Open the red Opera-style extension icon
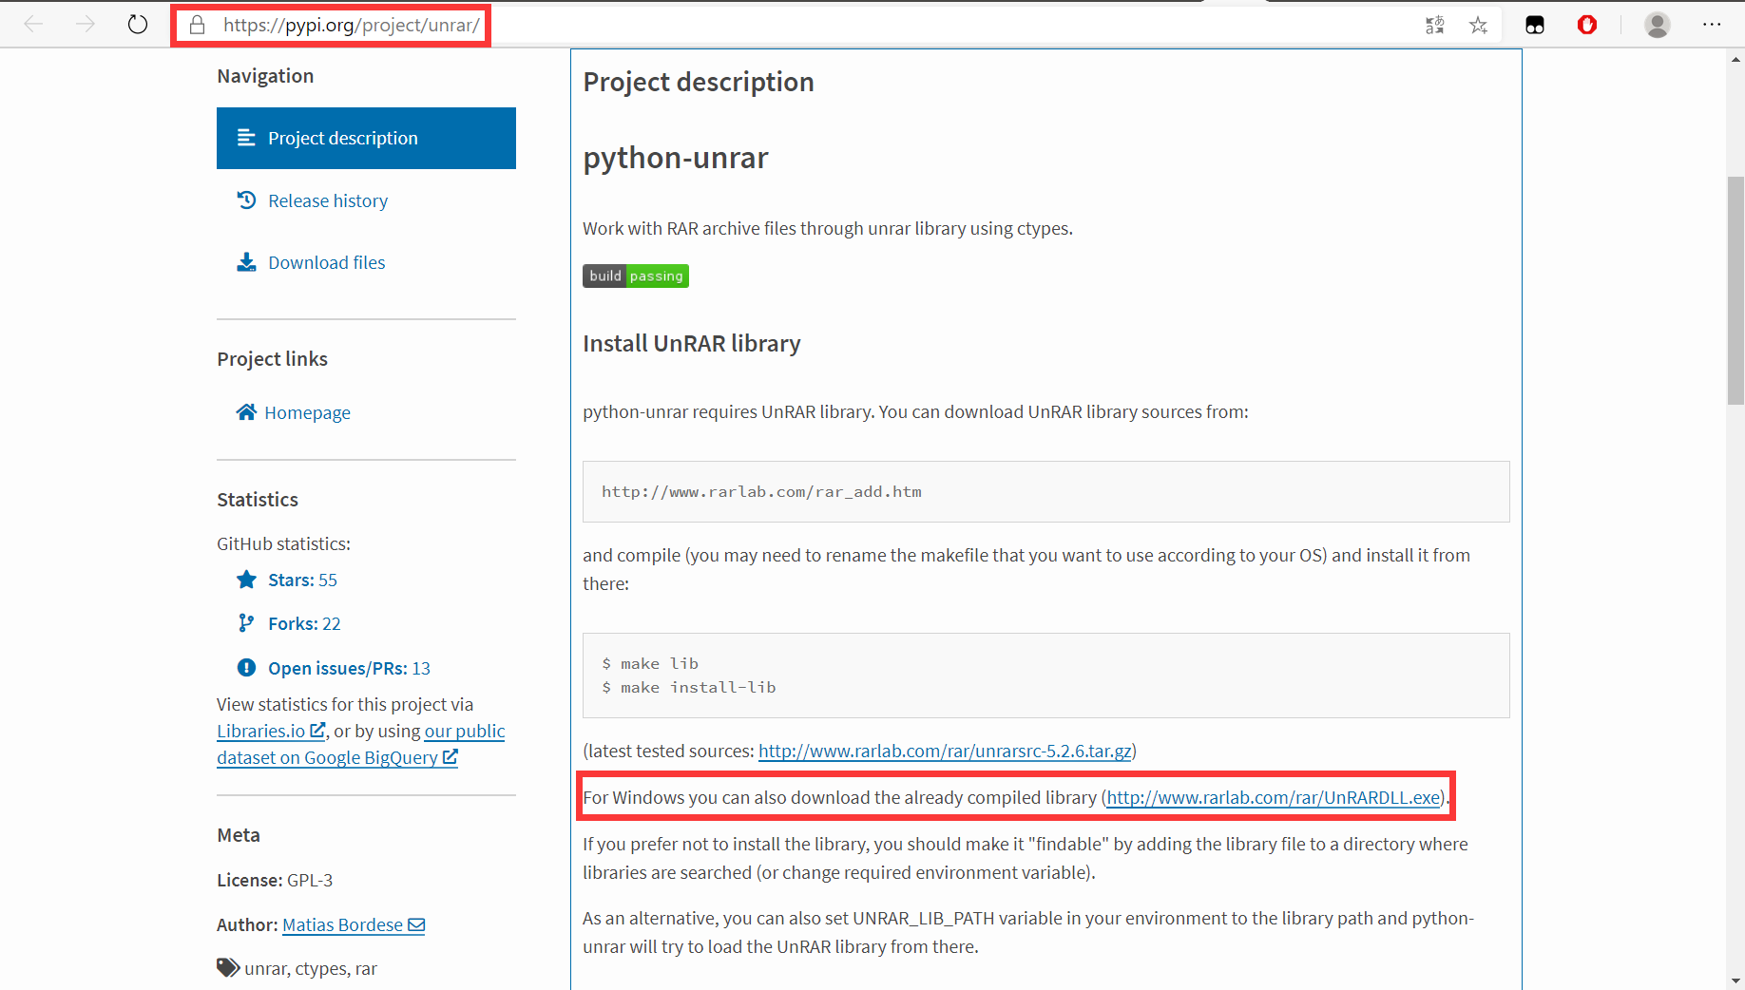 point(1587,26)
